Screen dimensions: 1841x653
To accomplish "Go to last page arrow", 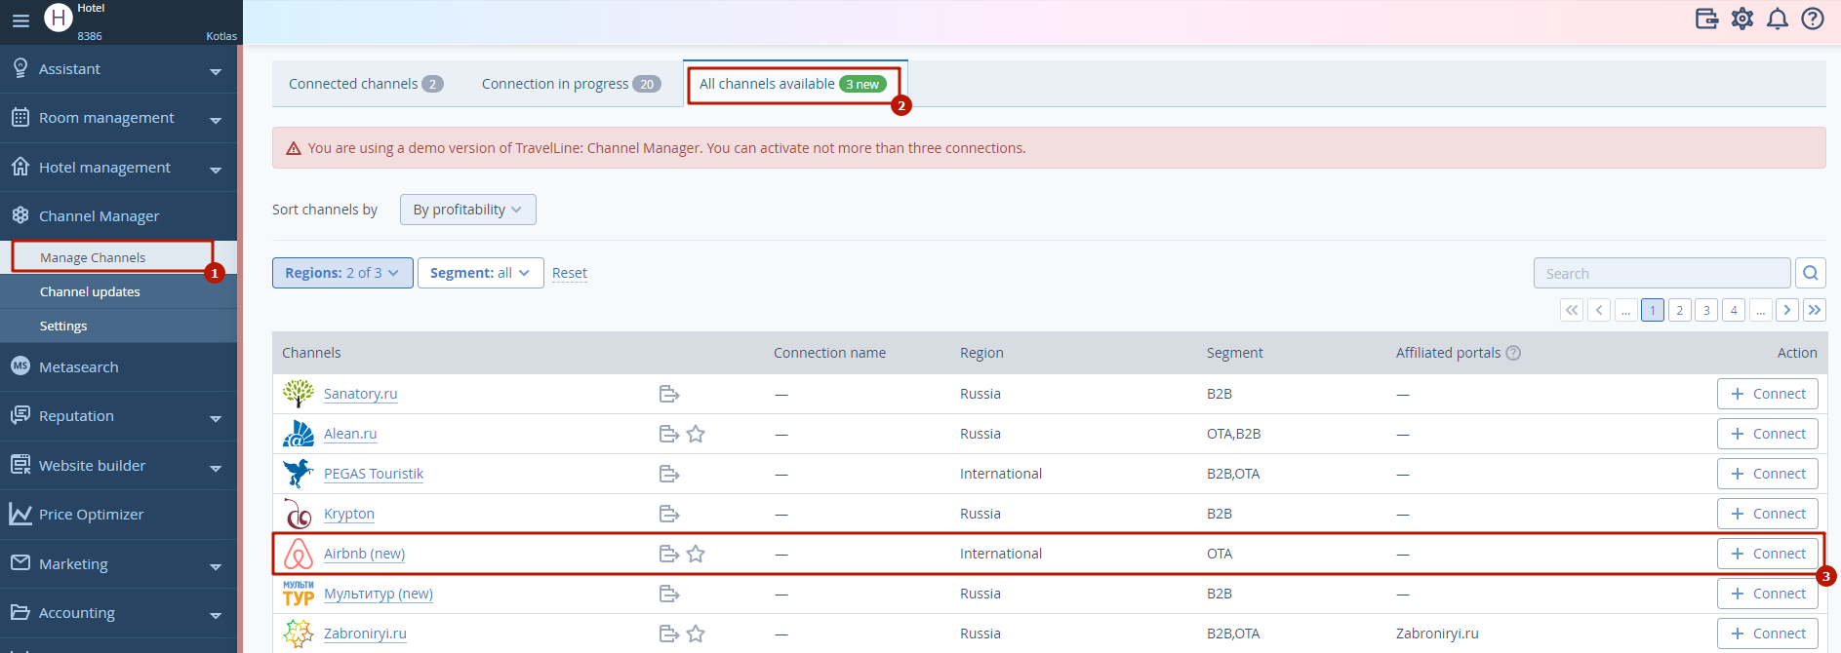I will click(x=1815, y=310).
